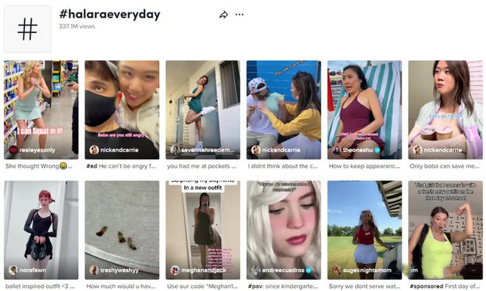Click '#ad He can't be angry' caption
This screenshot has width=486, height=291.
[x=121, y=166]
